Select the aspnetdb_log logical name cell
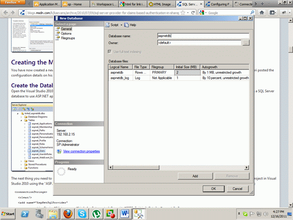293x220 pixels. (121, 78)
